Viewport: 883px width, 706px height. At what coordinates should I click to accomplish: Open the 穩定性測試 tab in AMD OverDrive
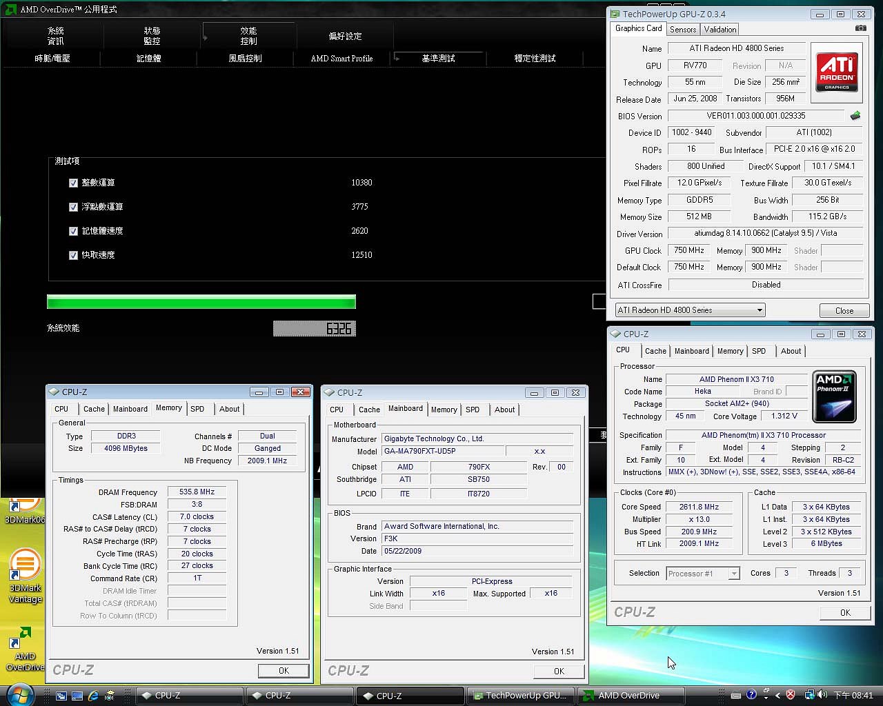pos(535,59)
